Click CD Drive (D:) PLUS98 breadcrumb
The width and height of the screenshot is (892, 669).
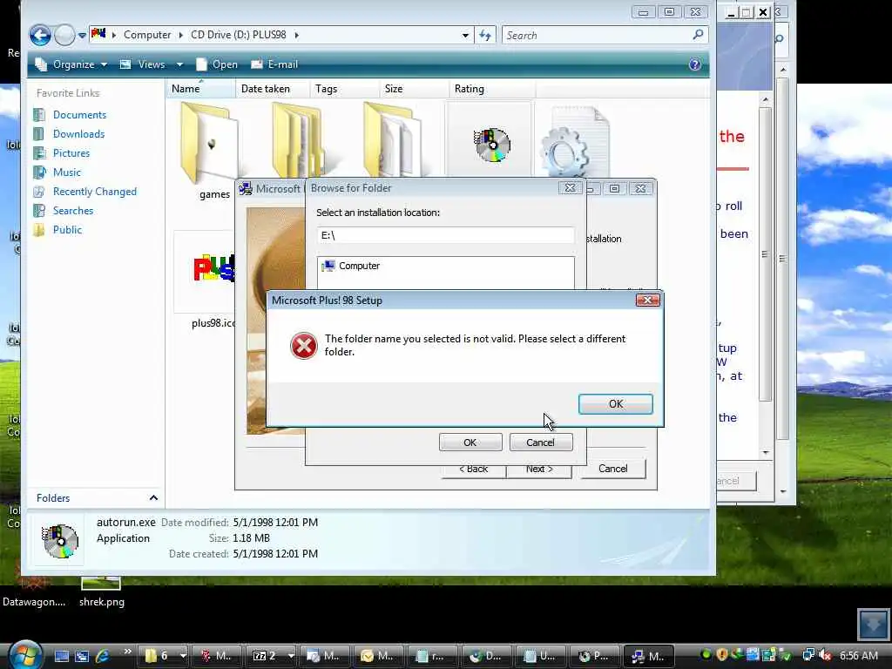pos(239,35)
